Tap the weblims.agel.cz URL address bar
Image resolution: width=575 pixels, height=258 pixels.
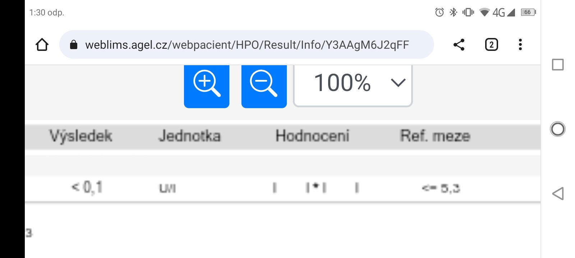pos(247,45)
